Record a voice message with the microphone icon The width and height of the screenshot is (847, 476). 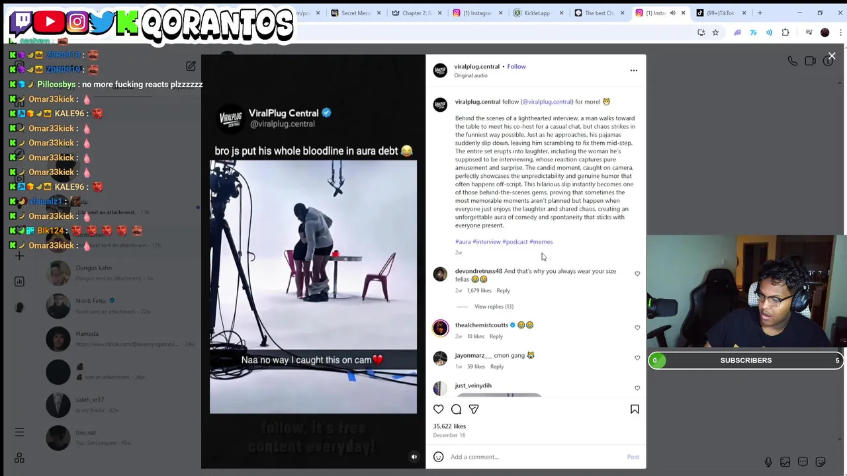[768, 461]
